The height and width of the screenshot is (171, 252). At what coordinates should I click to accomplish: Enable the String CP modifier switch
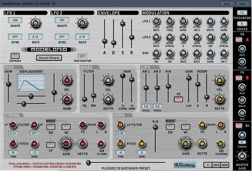coord(51,145)
